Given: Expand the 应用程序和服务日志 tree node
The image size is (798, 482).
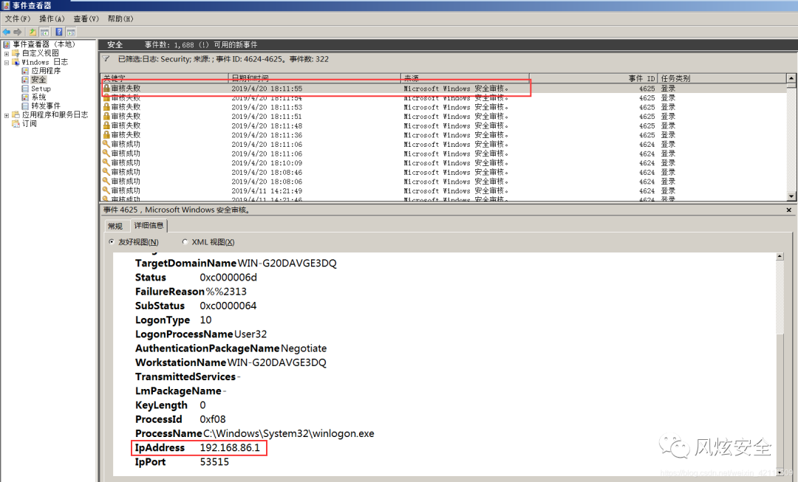Looking at the screenshot, I should coord(7,115).
